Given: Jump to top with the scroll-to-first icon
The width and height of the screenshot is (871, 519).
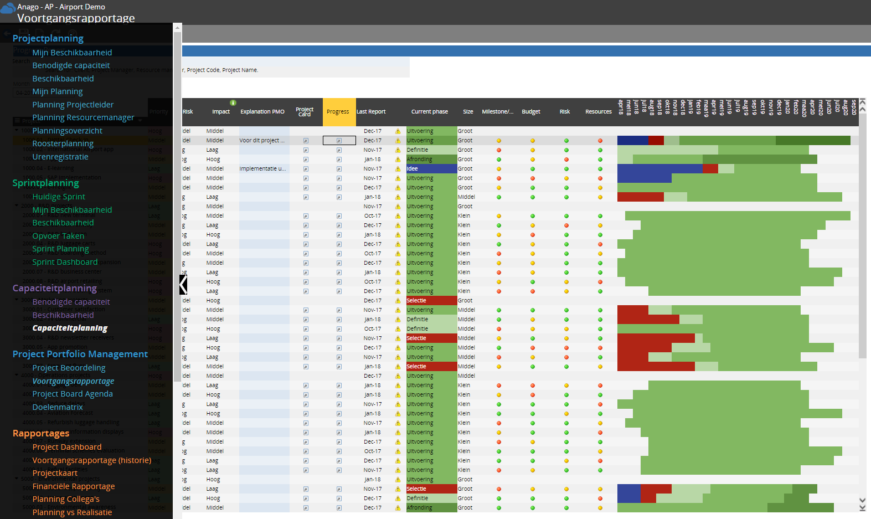Looking at the screenshot, I should pyautogui.click(x=862, y=102).
